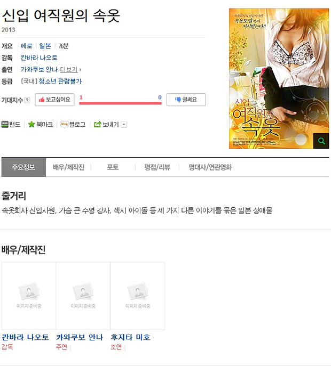Image resolution: width=331 pixels, height=366 pixels.
Task: Select the 명대사/연관영화 tab
Action: click(x=210, y=167)
